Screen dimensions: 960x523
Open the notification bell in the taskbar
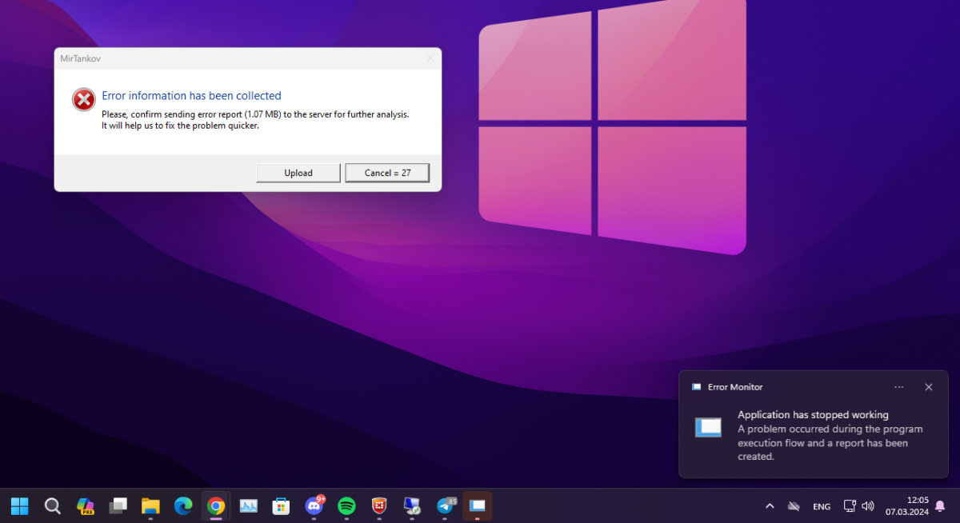pyautogui.click(x=940, y=506)
